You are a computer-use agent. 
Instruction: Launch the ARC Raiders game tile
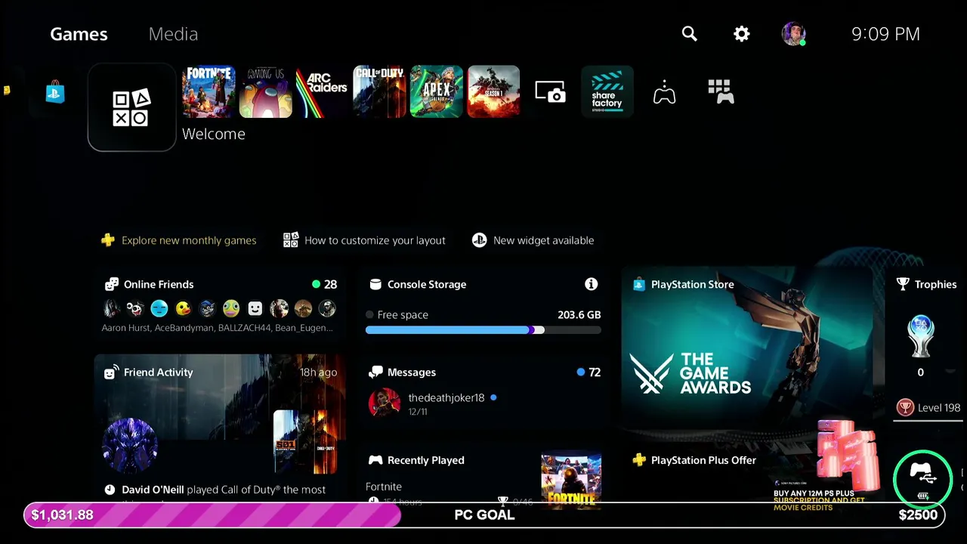(x=323, y=91)
